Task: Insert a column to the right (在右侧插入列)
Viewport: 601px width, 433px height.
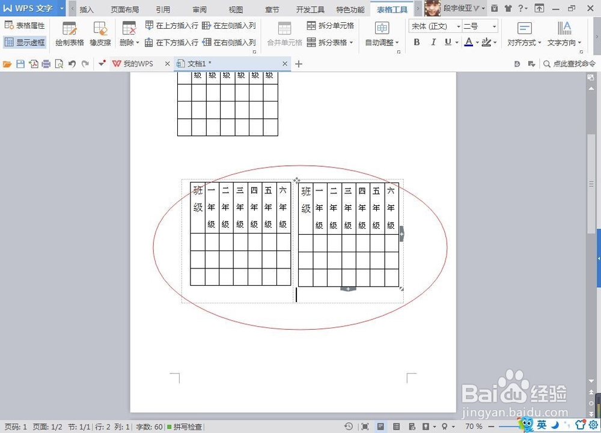Action: point(229,42)
